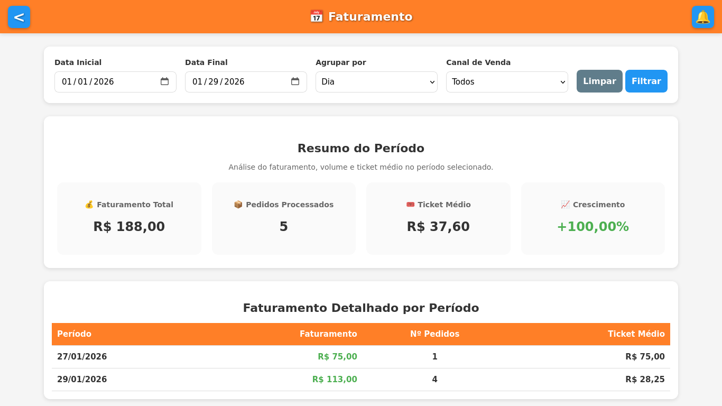This screenshot has width=722, height=406.
Task: Click the Filtrar button
Action: (646, 81)
